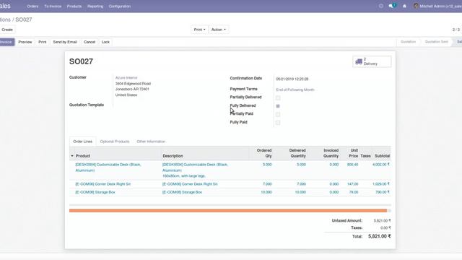Toggle Partially Paid checkbox
Viewport: 462px width, 260px height.
pyautogui.click(x=278, y=114)
